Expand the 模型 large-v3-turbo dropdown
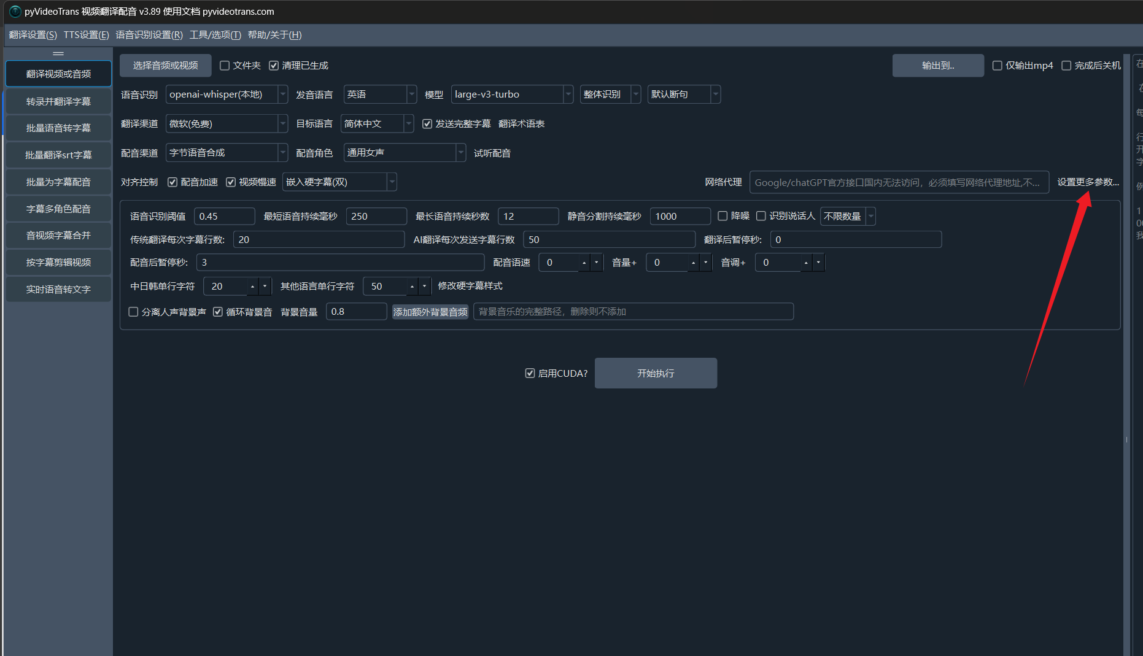 coord(568,95)
